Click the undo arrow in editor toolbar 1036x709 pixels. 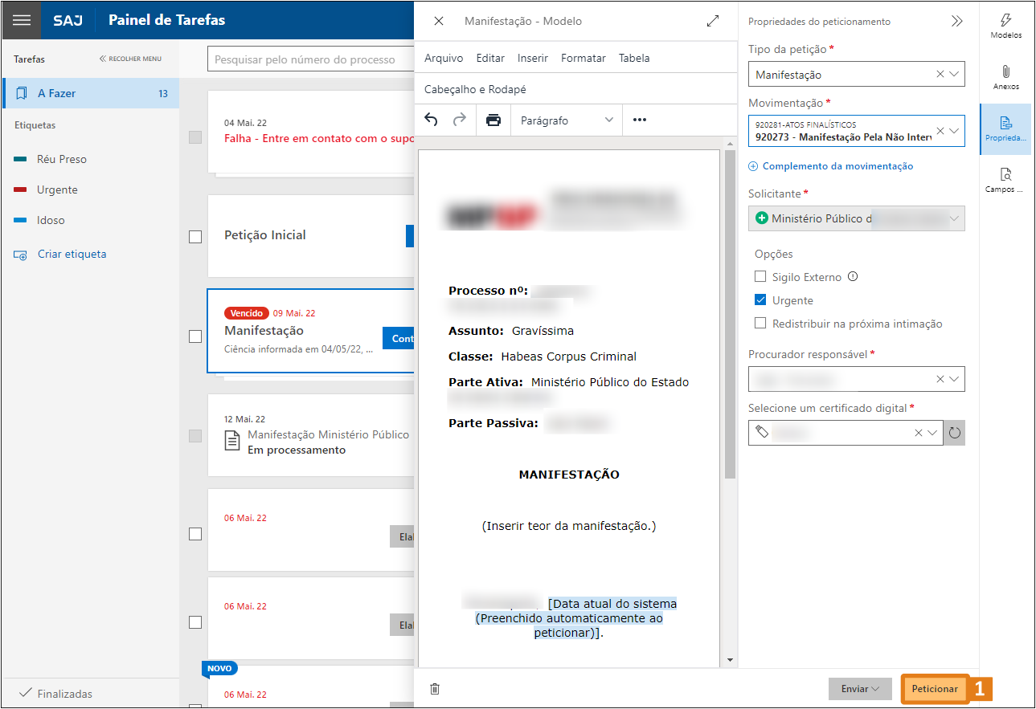[x=432, y=120]
